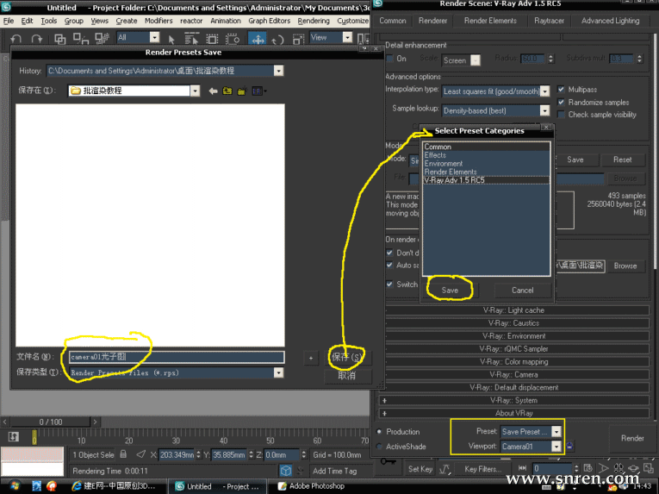Open the reference coordinate View dropdown
Image resolution: width=659 pixels, height=494 pixels.
point(347,37)
